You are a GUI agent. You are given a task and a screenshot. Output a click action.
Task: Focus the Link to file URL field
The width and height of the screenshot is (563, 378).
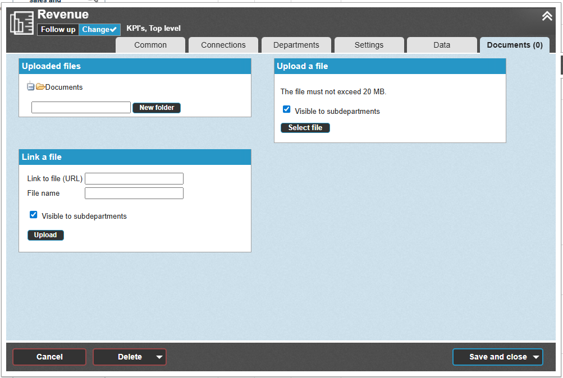click(134, 179)
